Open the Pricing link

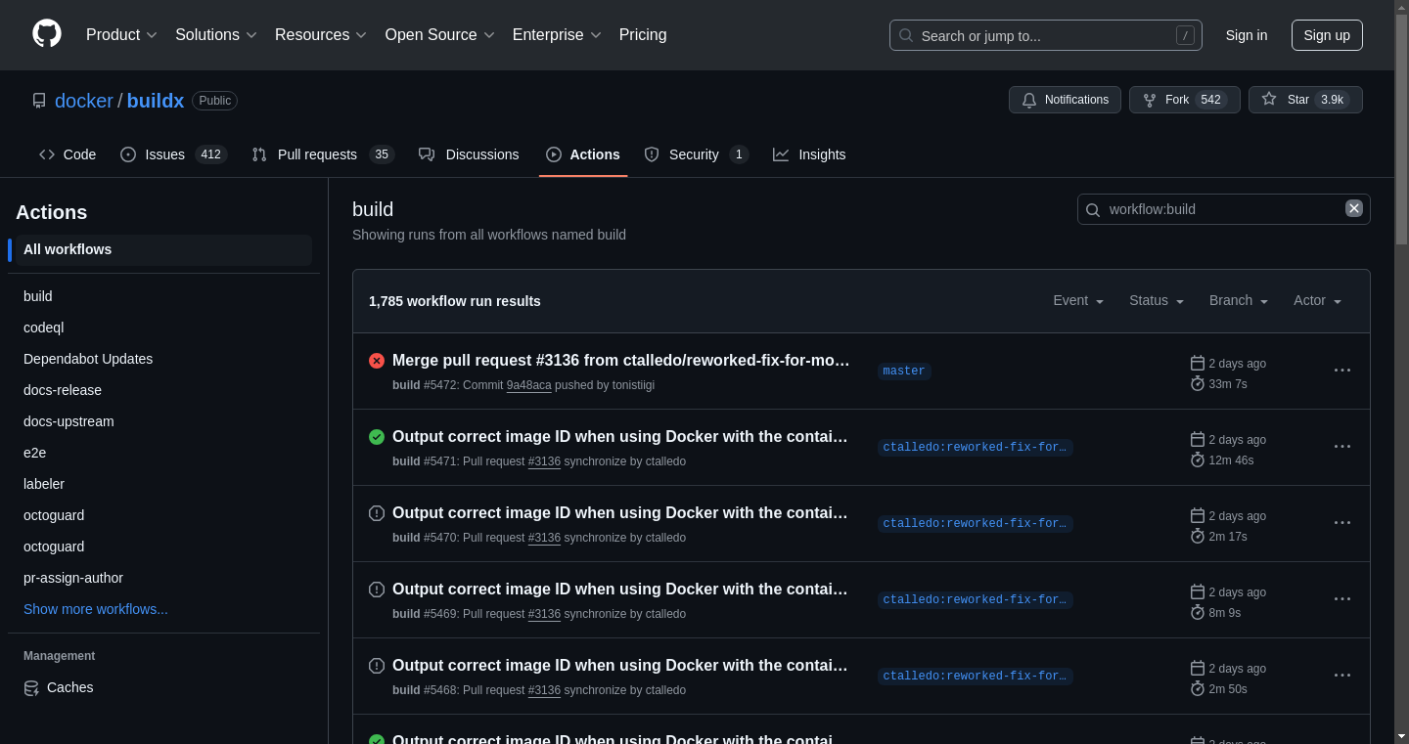pos(643,34)
